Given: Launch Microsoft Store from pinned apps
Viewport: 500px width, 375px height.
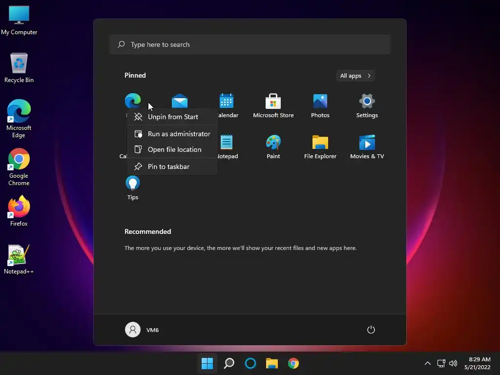Looking at the screenshot, I should tap(273, 105).
